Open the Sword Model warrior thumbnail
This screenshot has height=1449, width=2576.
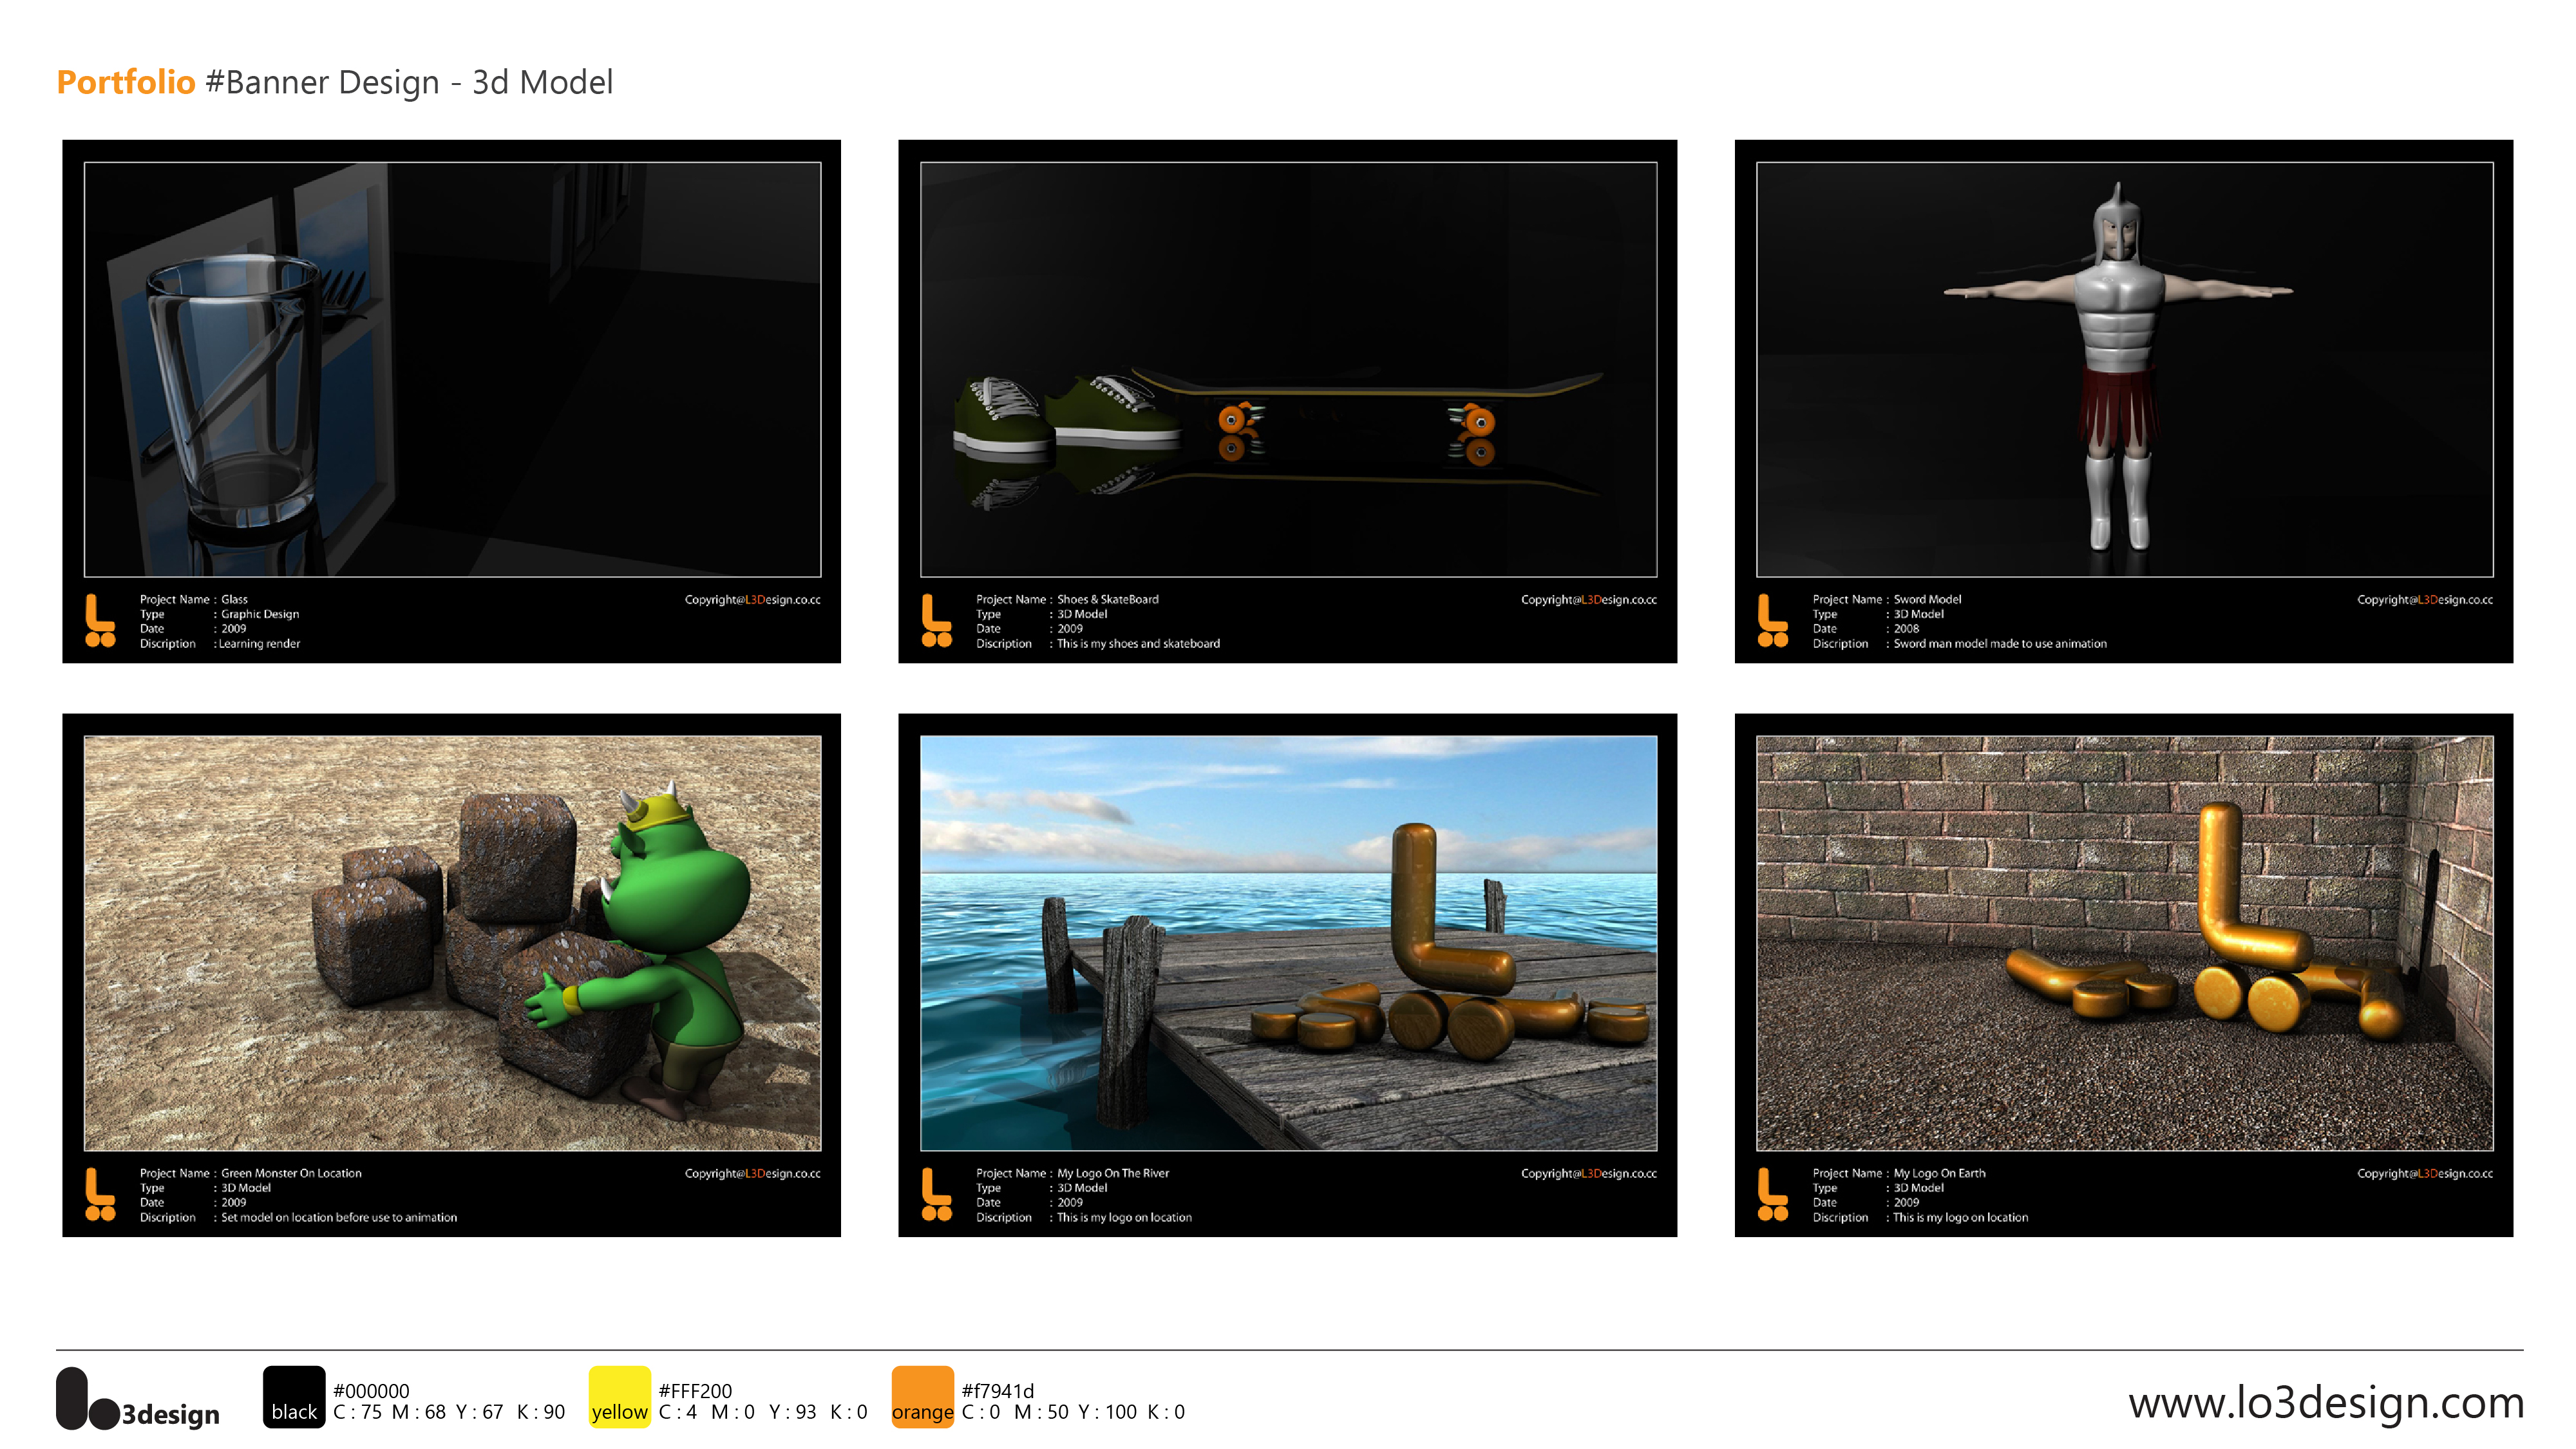[2124, 369]
